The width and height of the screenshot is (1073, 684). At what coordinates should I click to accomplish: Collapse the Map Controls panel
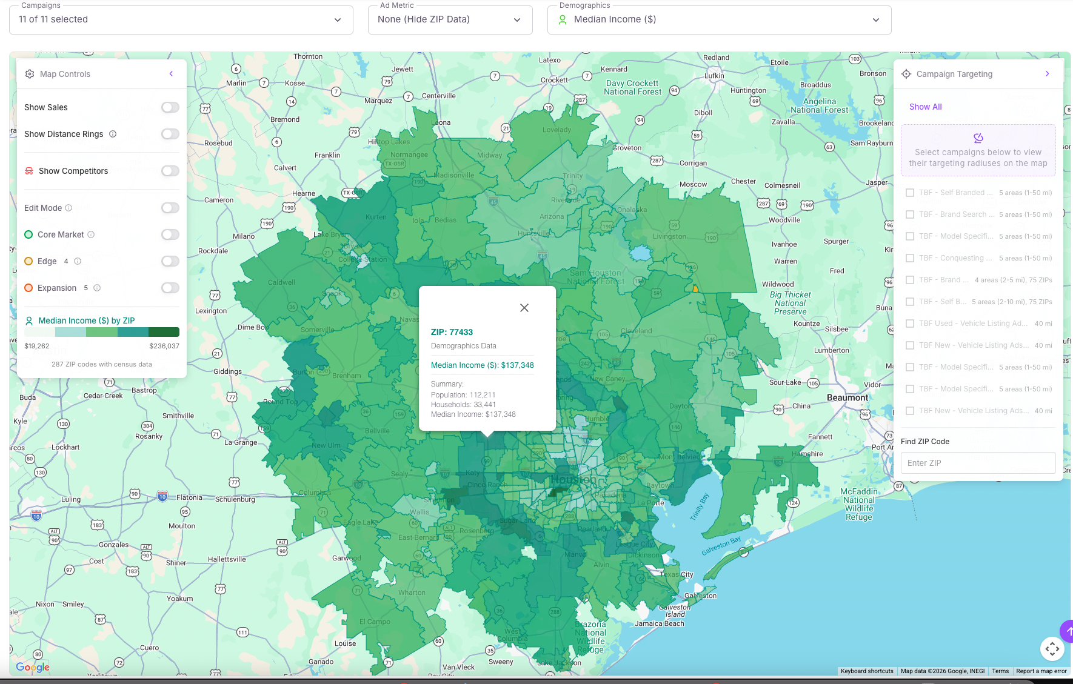pos(171,73)
